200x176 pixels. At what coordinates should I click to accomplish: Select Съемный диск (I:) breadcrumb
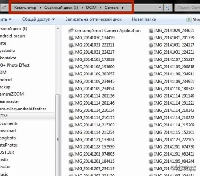click(x=61, y=8)
